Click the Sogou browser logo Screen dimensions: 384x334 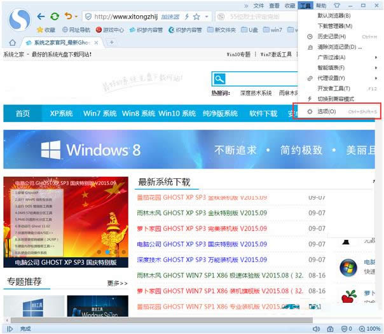(x=20, y=20)
